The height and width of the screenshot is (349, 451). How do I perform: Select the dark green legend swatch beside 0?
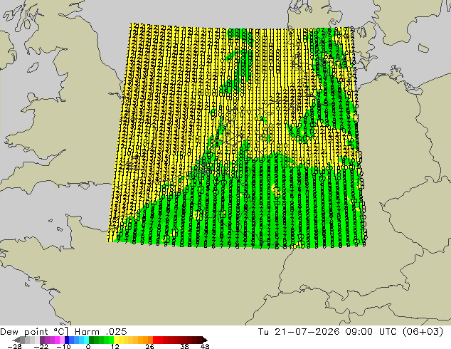click(92, 340)
